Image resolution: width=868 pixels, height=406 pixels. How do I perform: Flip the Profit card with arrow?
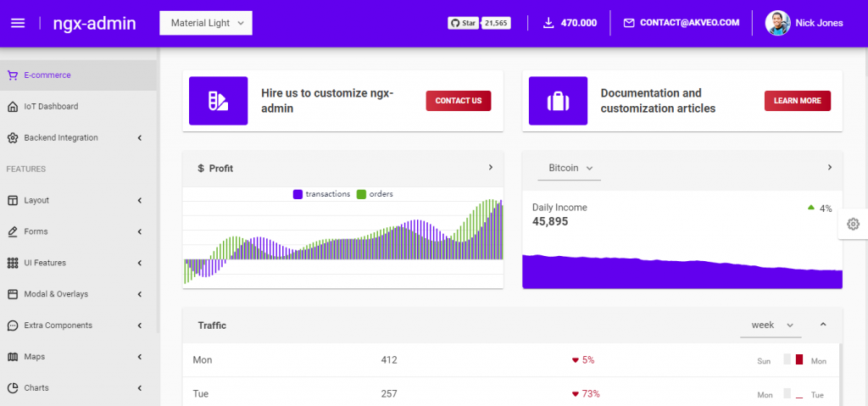click(491, 167)
